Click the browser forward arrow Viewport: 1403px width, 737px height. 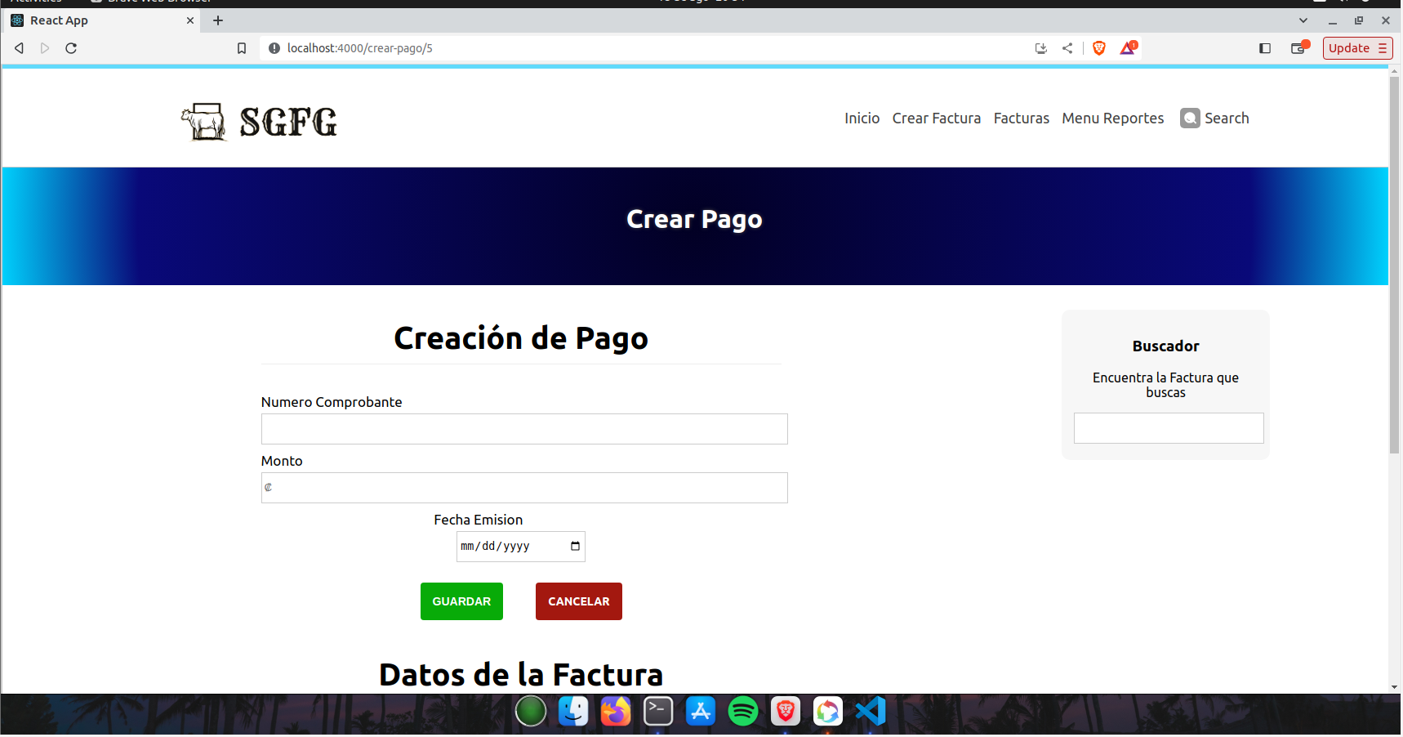pos(45,48)
